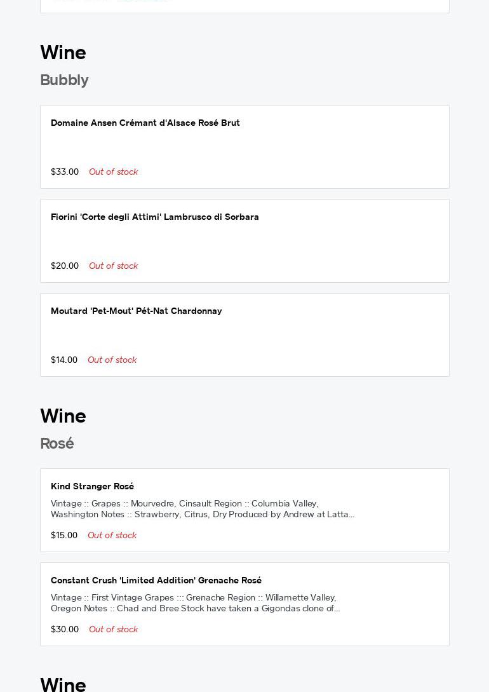This screenshot has width=489, height=692.
Task: Click Out of stock label beside $33.00
Action: pos(114,172)
